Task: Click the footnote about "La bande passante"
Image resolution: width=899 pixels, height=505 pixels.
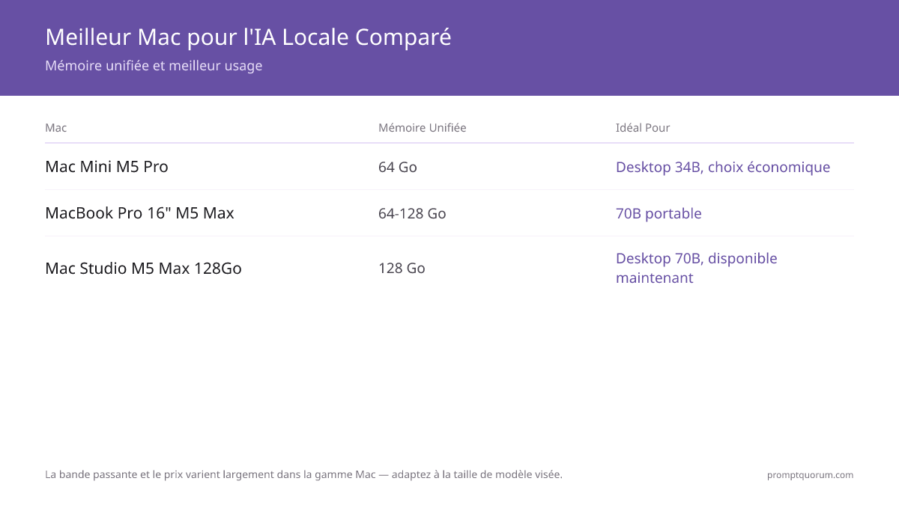Action: (x=303, y=474)
